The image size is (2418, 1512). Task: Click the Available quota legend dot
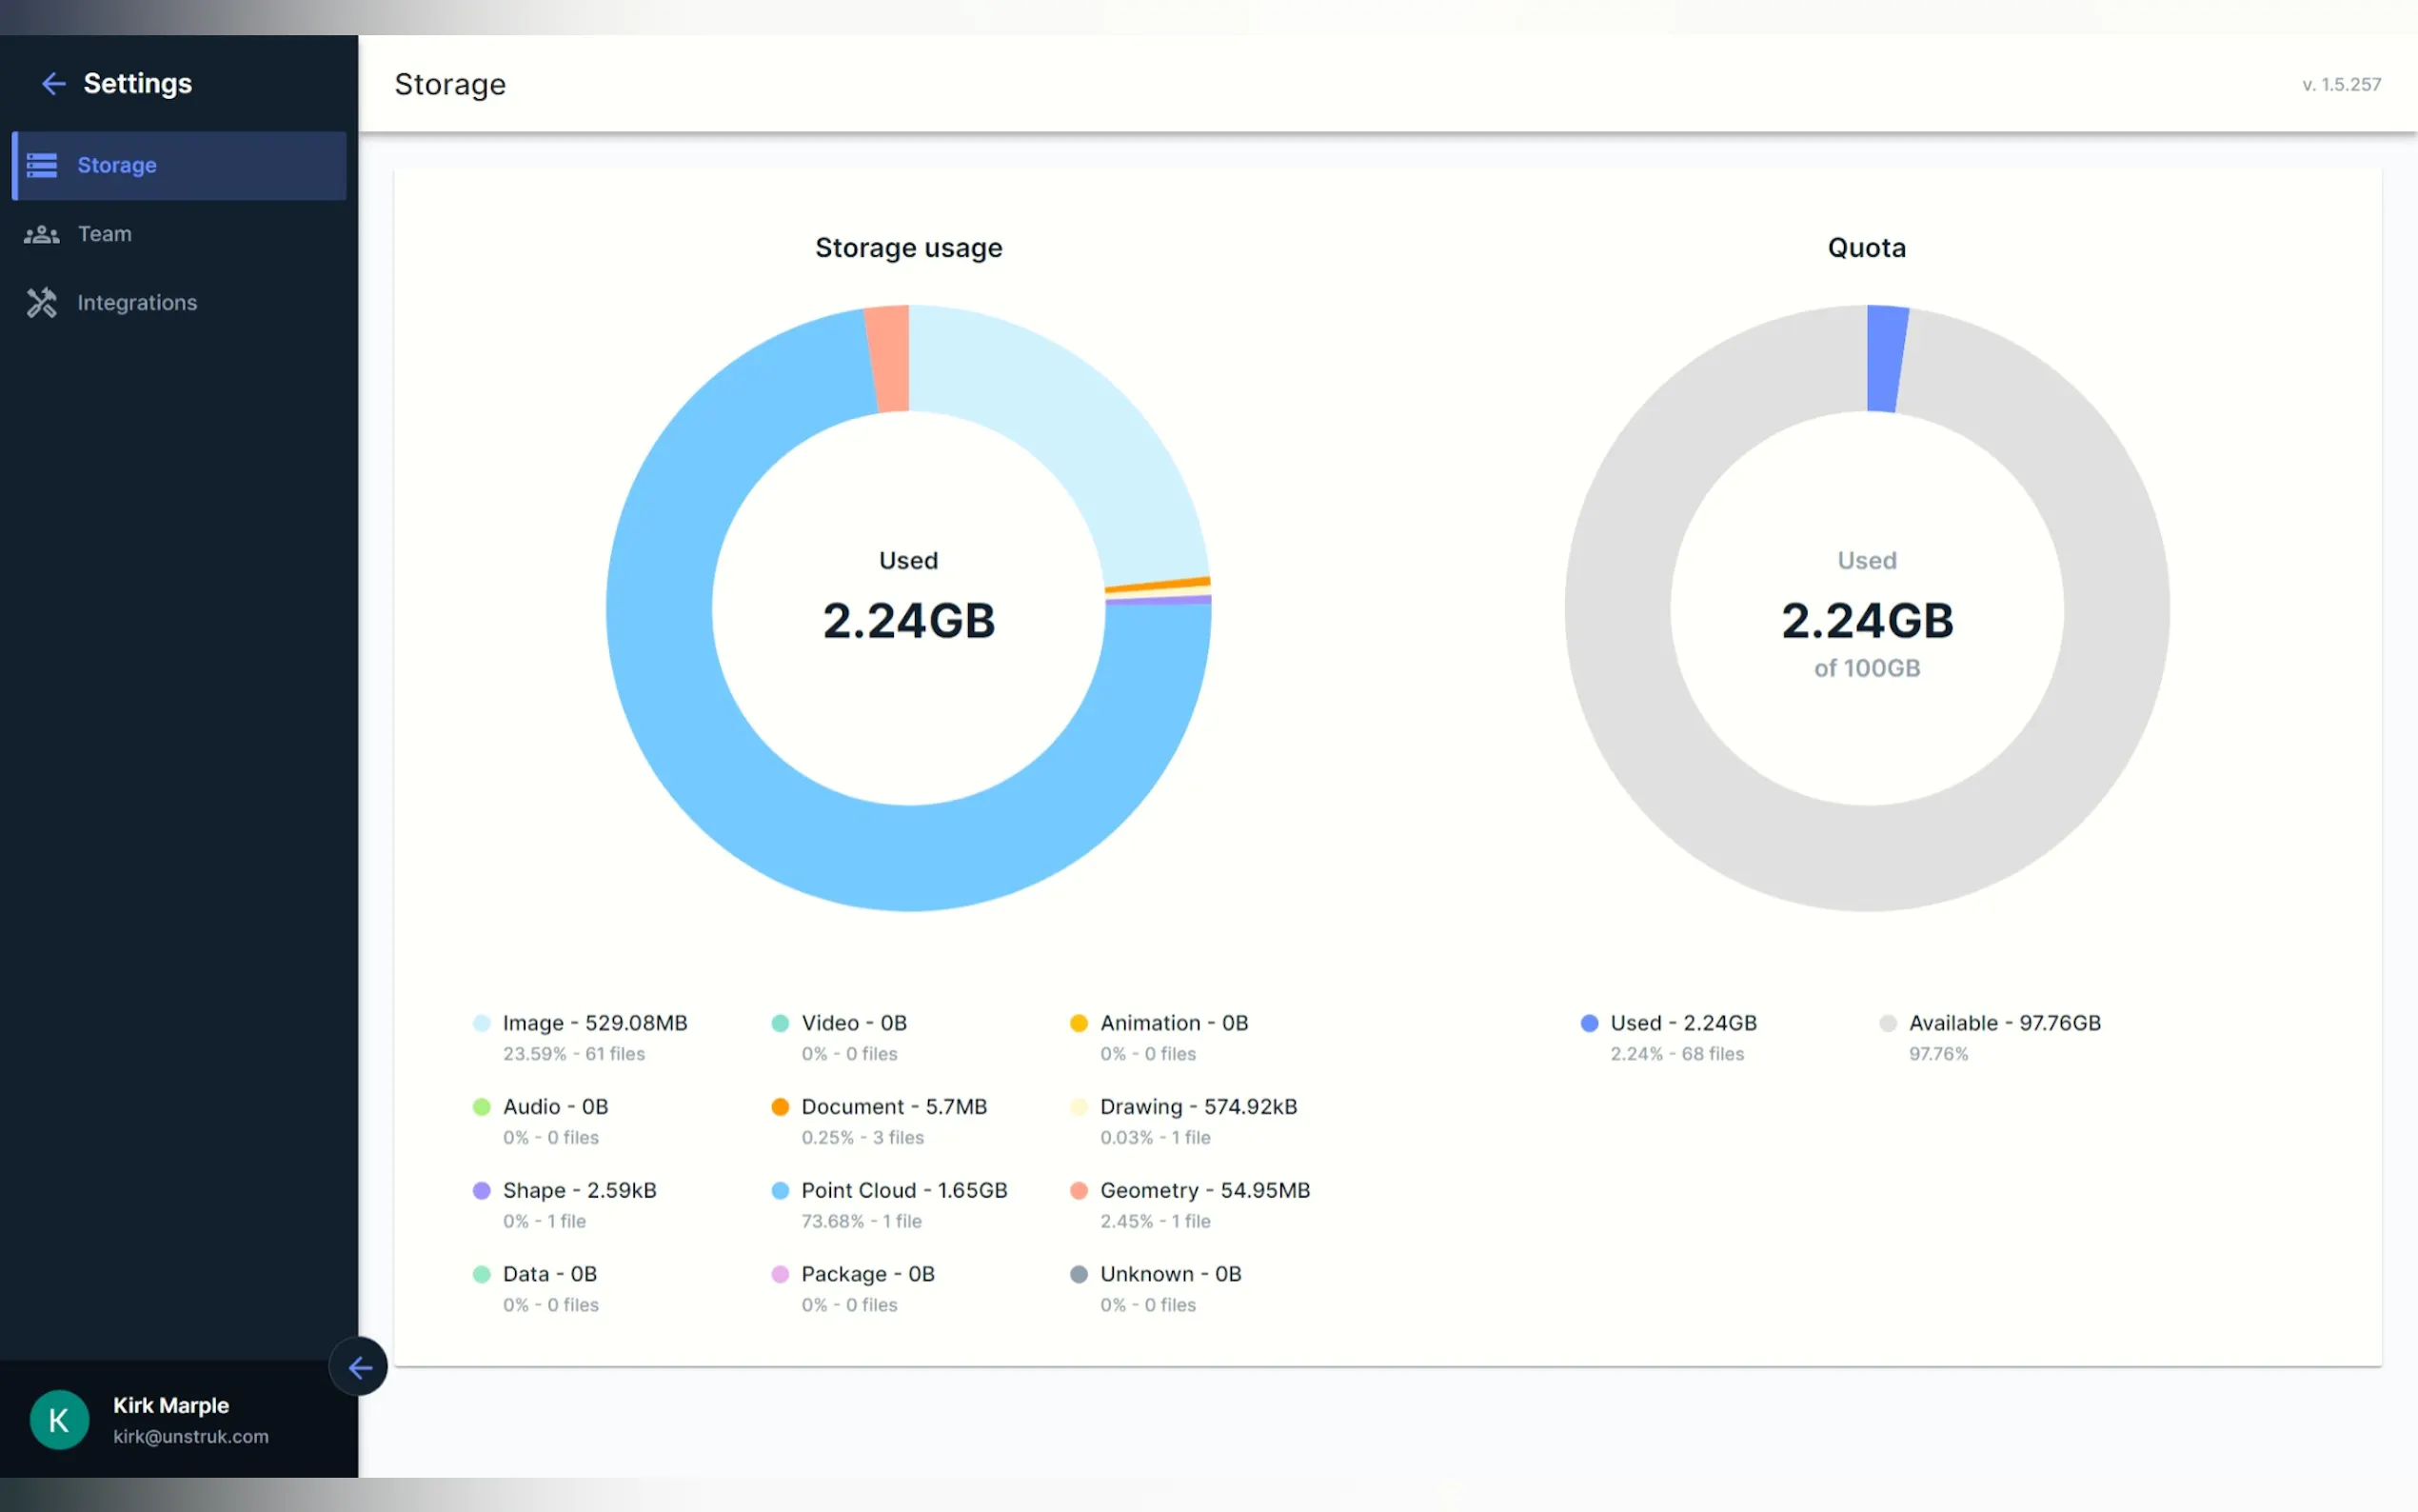(x=1887, y=1023)
